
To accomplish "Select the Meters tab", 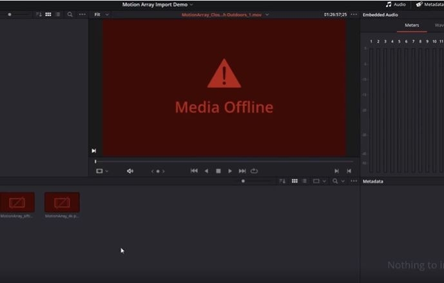I will 412,26.
